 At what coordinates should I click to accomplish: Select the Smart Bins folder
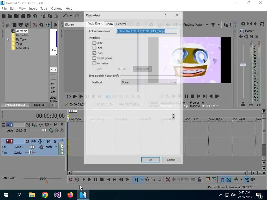[x=23, y=48]
